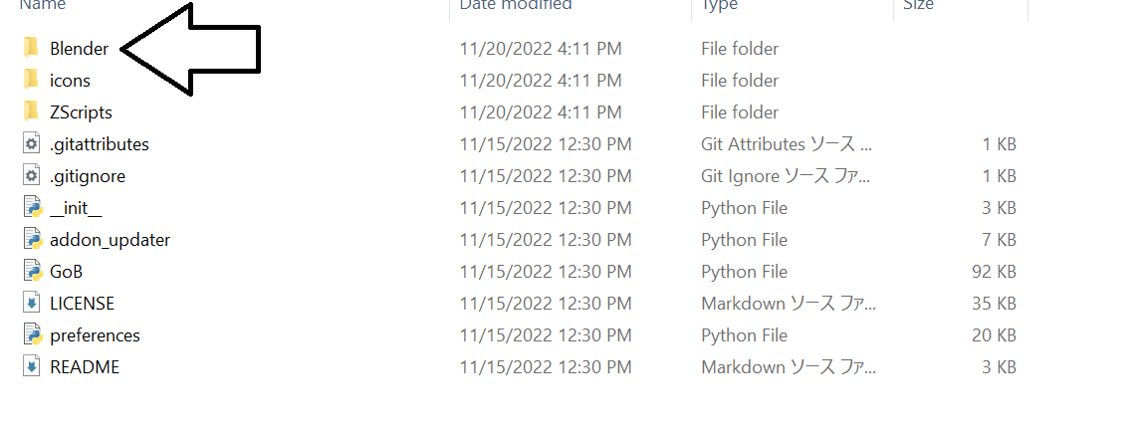
Task: Select the ZScripts folder name
Action: [81, 112]
